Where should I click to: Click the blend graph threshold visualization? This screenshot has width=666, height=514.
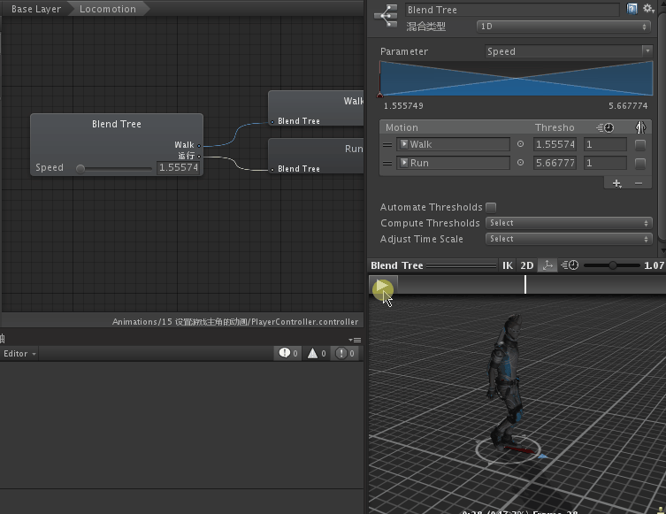[x=516, y=78]
